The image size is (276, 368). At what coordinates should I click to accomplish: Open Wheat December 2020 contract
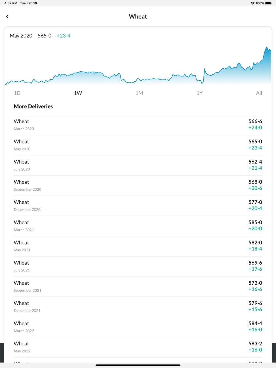click(138, 206)
